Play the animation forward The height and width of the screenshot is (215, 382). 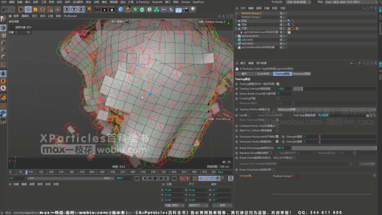[155, 179]
